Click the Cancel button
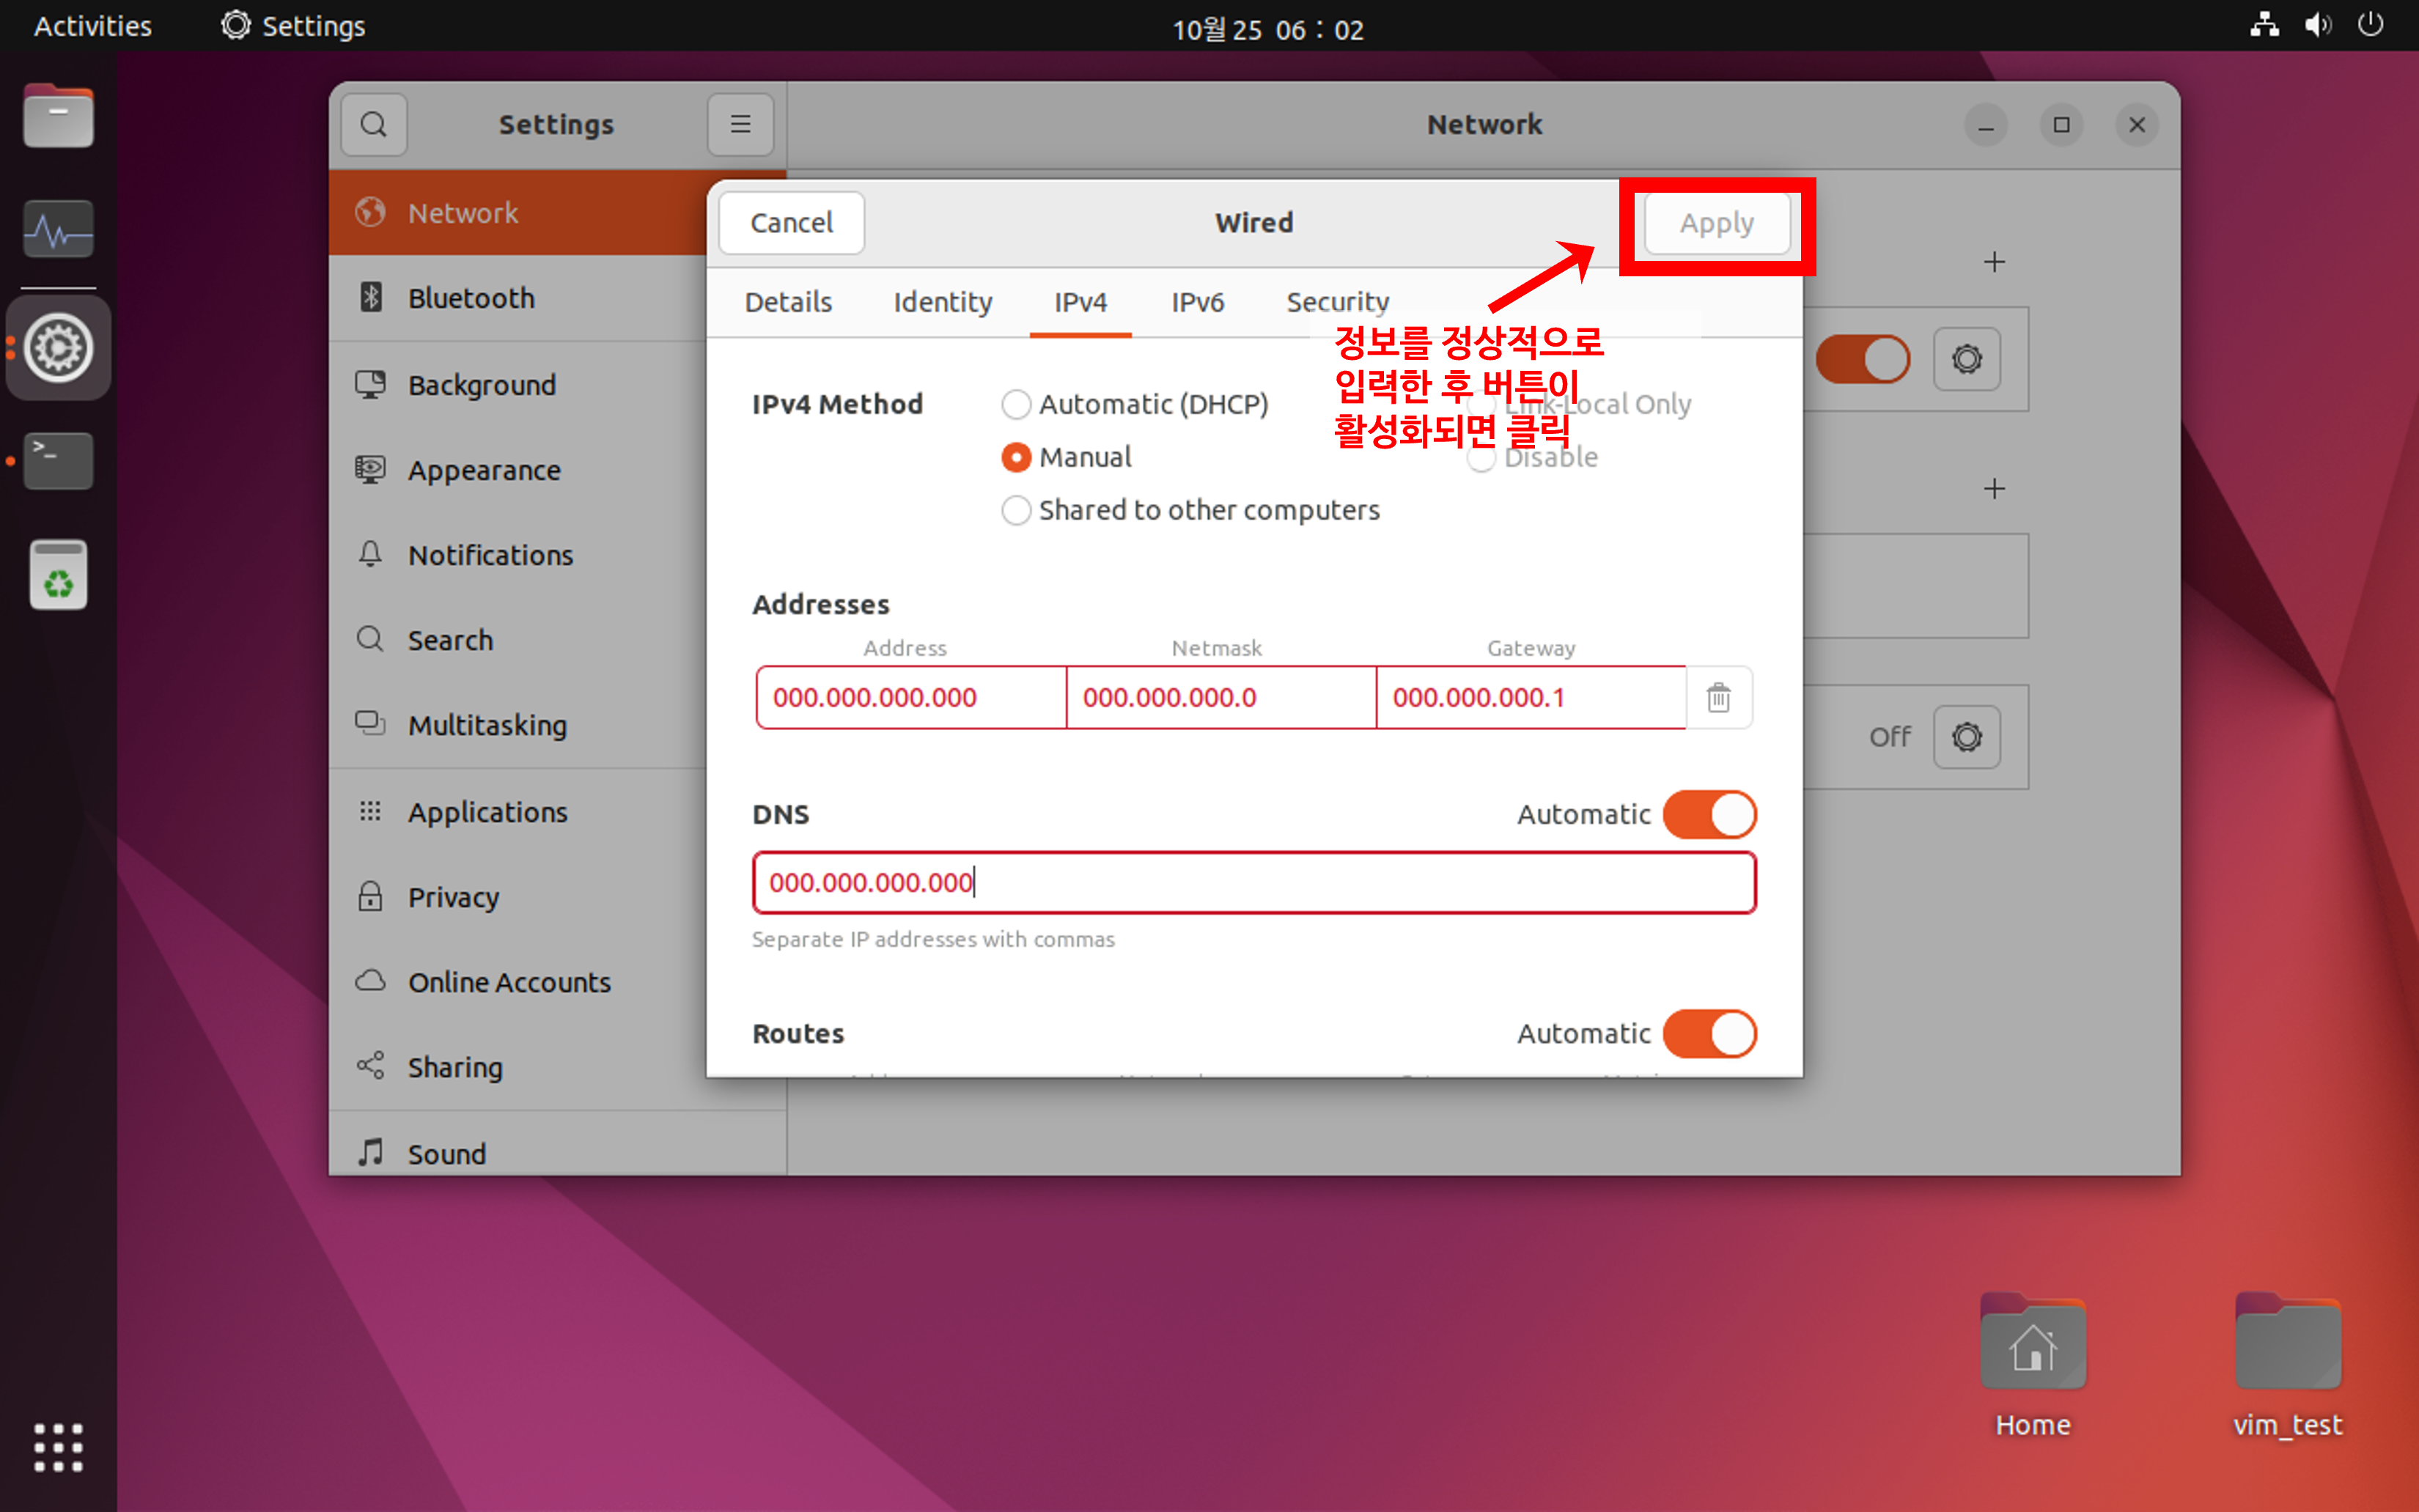This screenshot has width=2419, height=1512. 791,223
